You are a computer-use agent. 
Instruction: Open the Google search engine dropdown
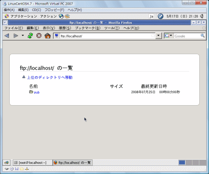(x=169, y=36)
